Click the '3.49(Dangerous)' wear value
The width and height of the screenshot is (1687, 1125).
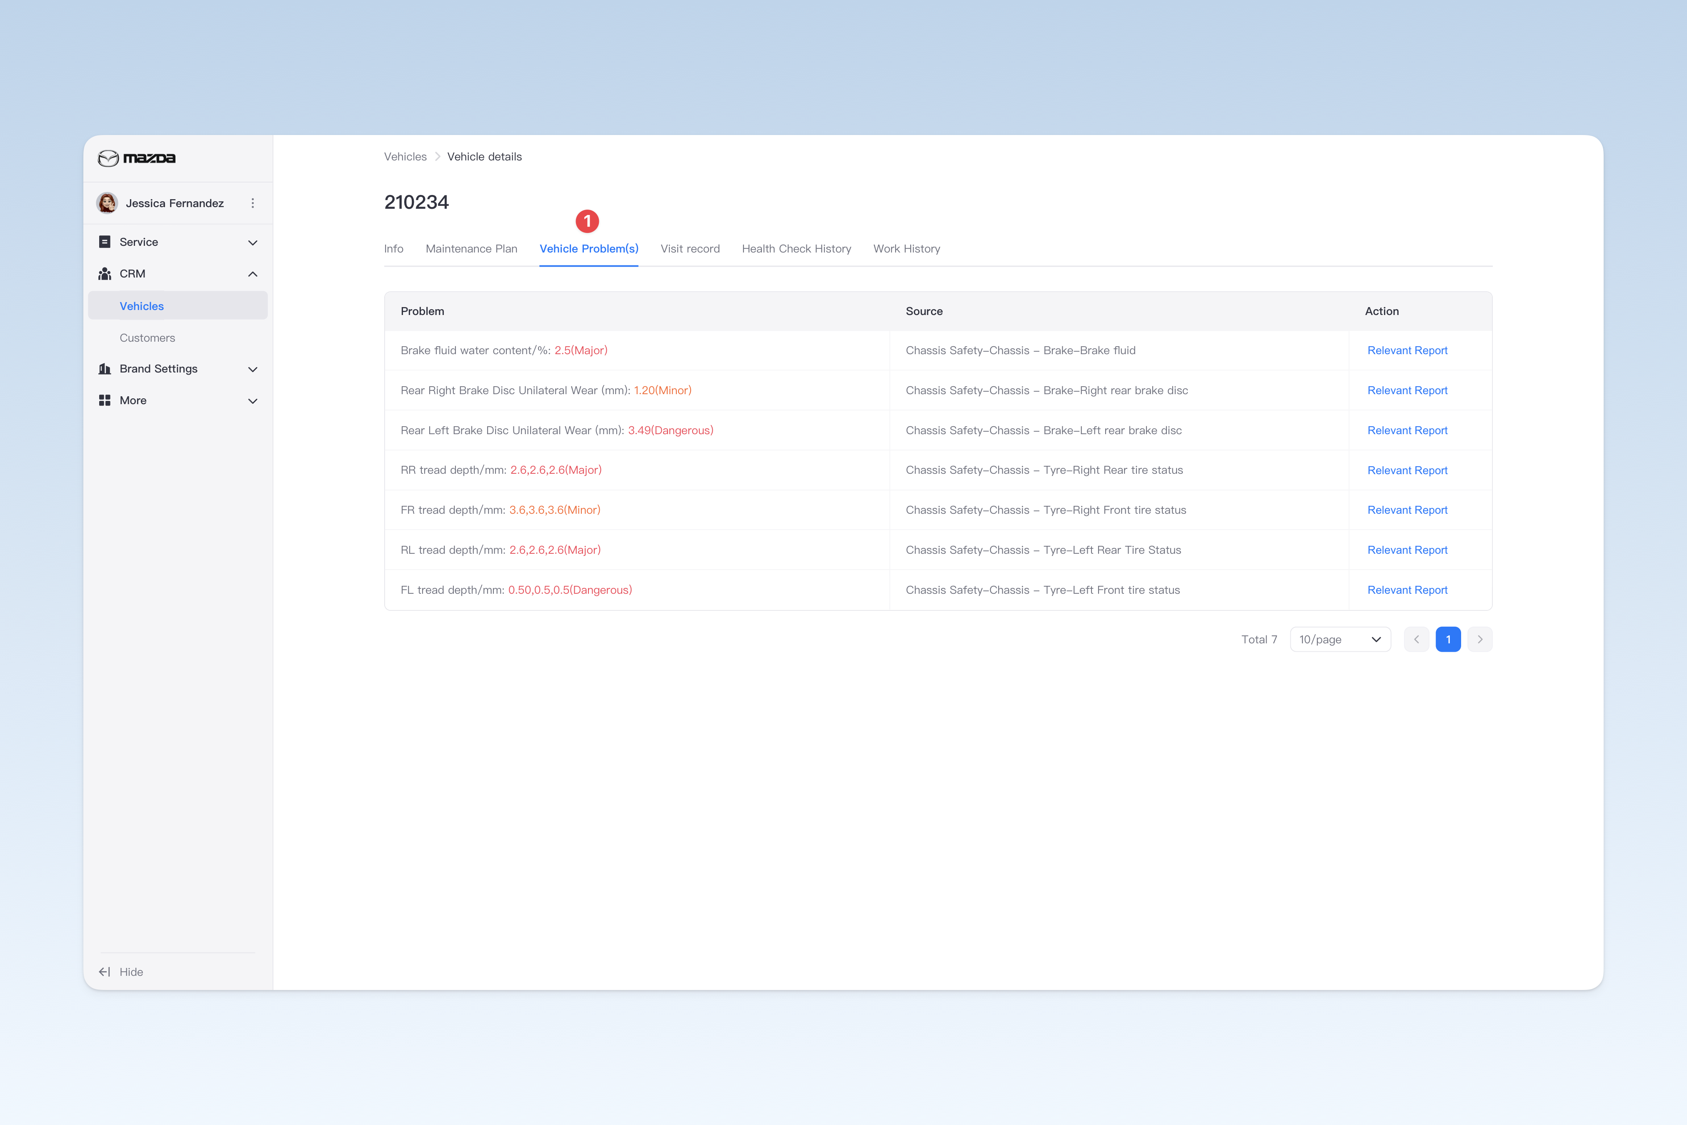click(671, 430)
